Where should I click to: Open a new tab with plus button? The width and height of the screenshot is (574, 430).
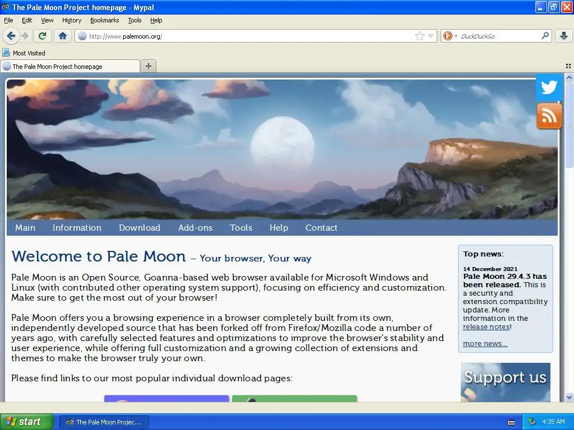coord(148,66)
